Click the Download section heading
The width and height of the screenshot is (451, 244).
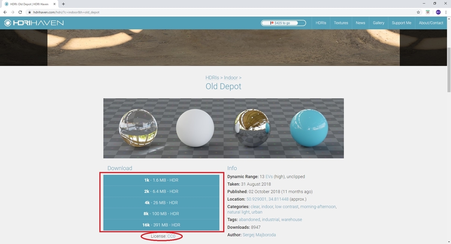point(120,168)
